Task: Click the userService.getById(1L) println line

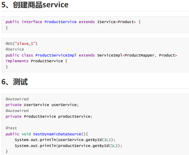Action: pos(65,140)
